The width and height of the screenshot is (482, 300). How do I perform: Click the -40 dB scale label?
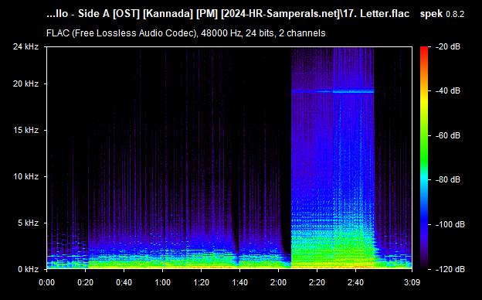[x=448, y=90]
